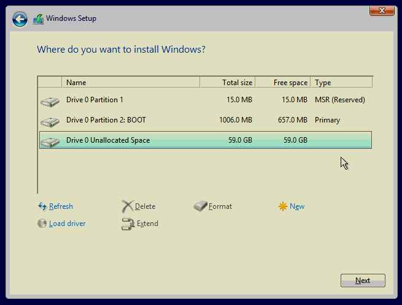This screenshot has width=402, height=305.
Task: Sort by the Type column header
Action: click(341, 83)
